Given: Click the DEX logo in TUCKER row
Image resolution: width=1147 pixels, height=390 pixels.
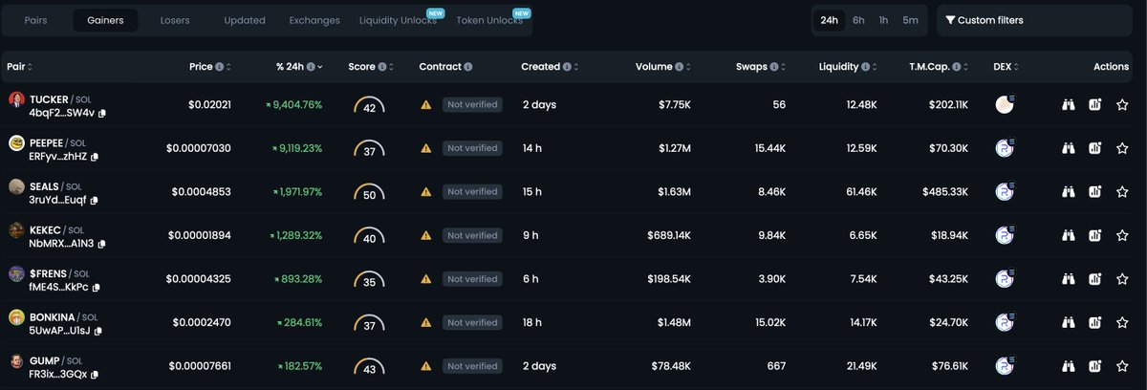Looking at the screenshot, I should [1005, 104].
